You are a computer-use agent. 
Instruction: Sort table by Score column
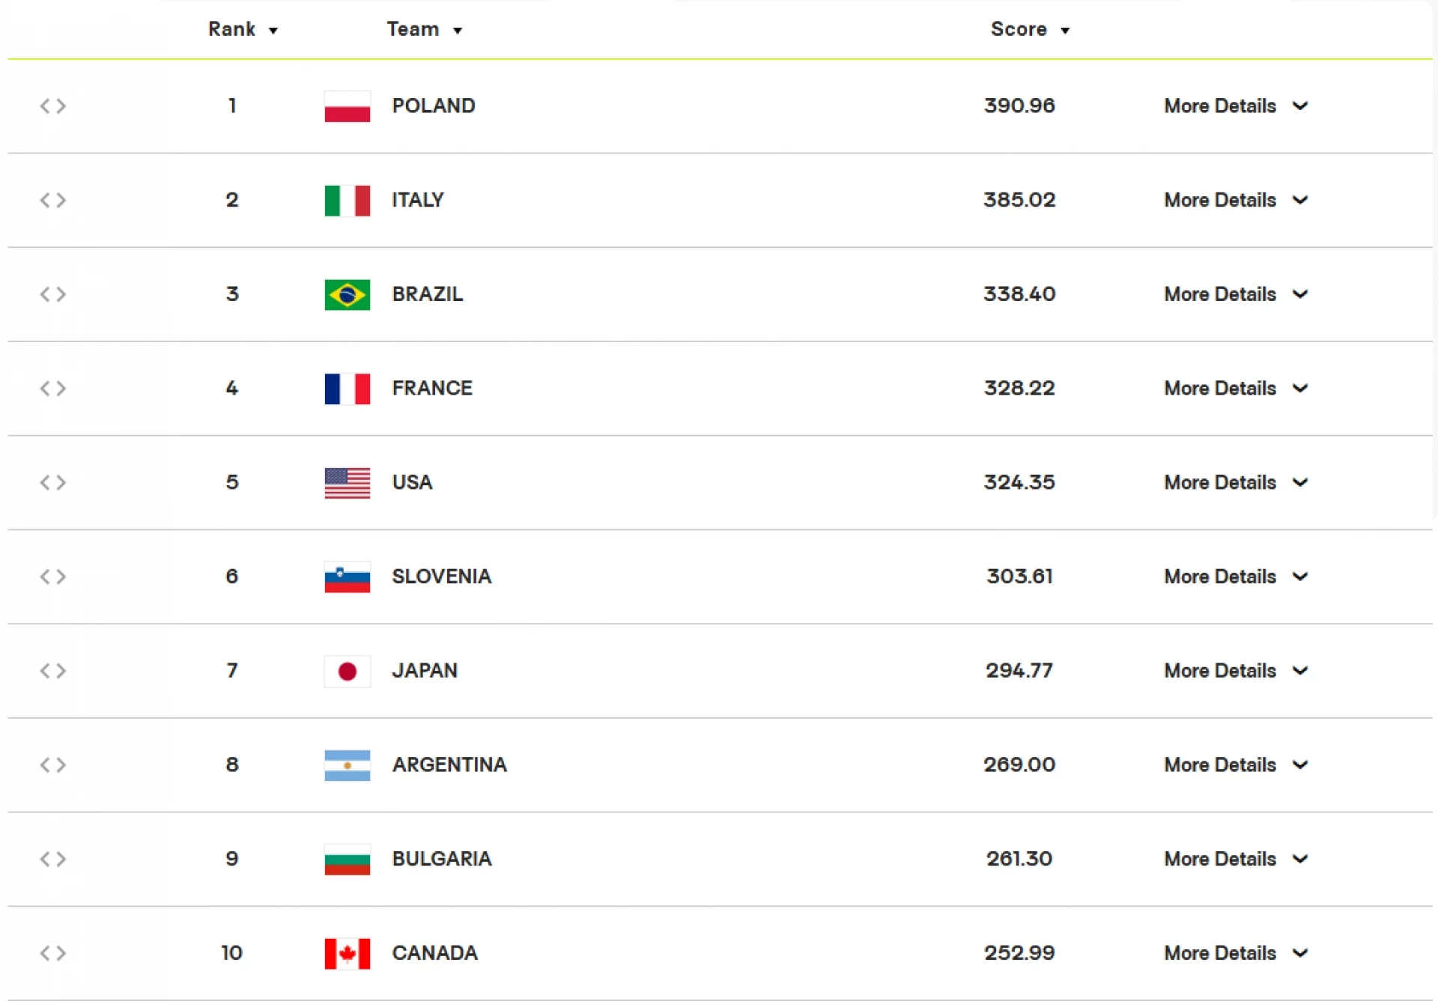click(x=1030, y=29)
